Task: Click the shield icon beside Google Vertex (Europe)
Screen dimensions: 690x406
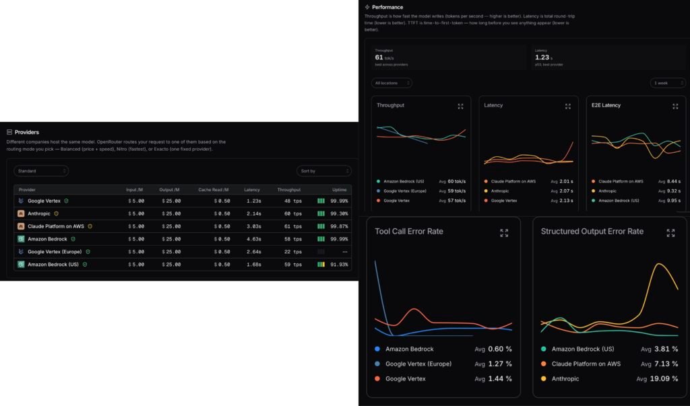Action: click(x=88, y=252)
